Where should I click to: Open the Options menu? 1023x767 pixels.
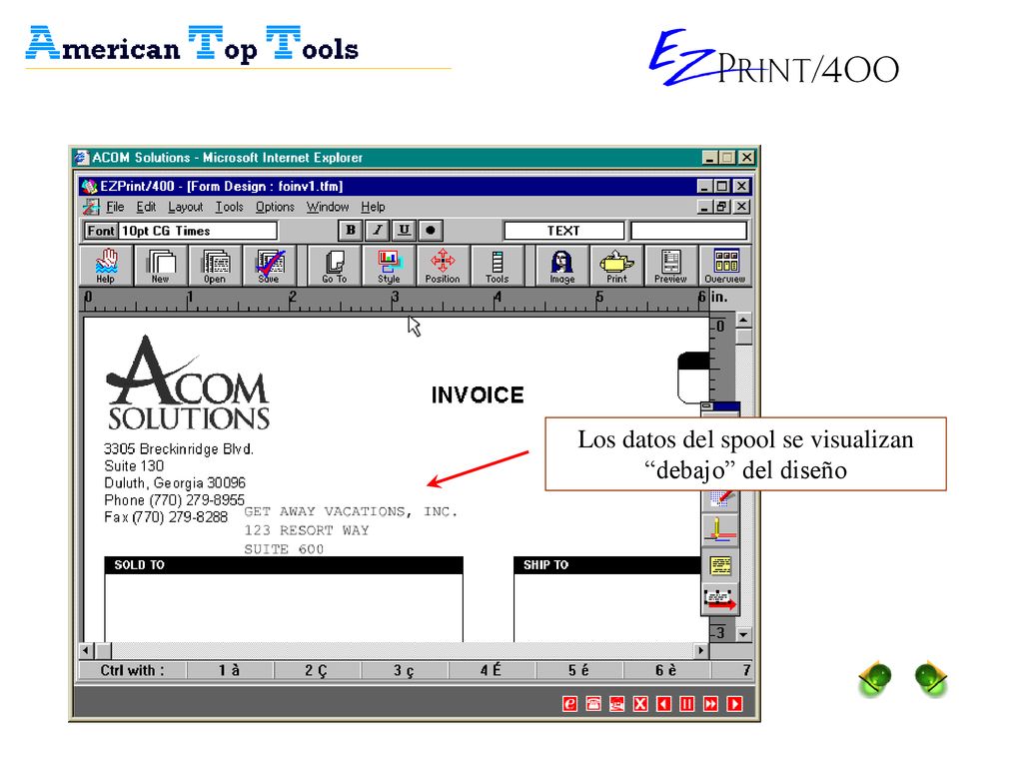pos(276,207)
